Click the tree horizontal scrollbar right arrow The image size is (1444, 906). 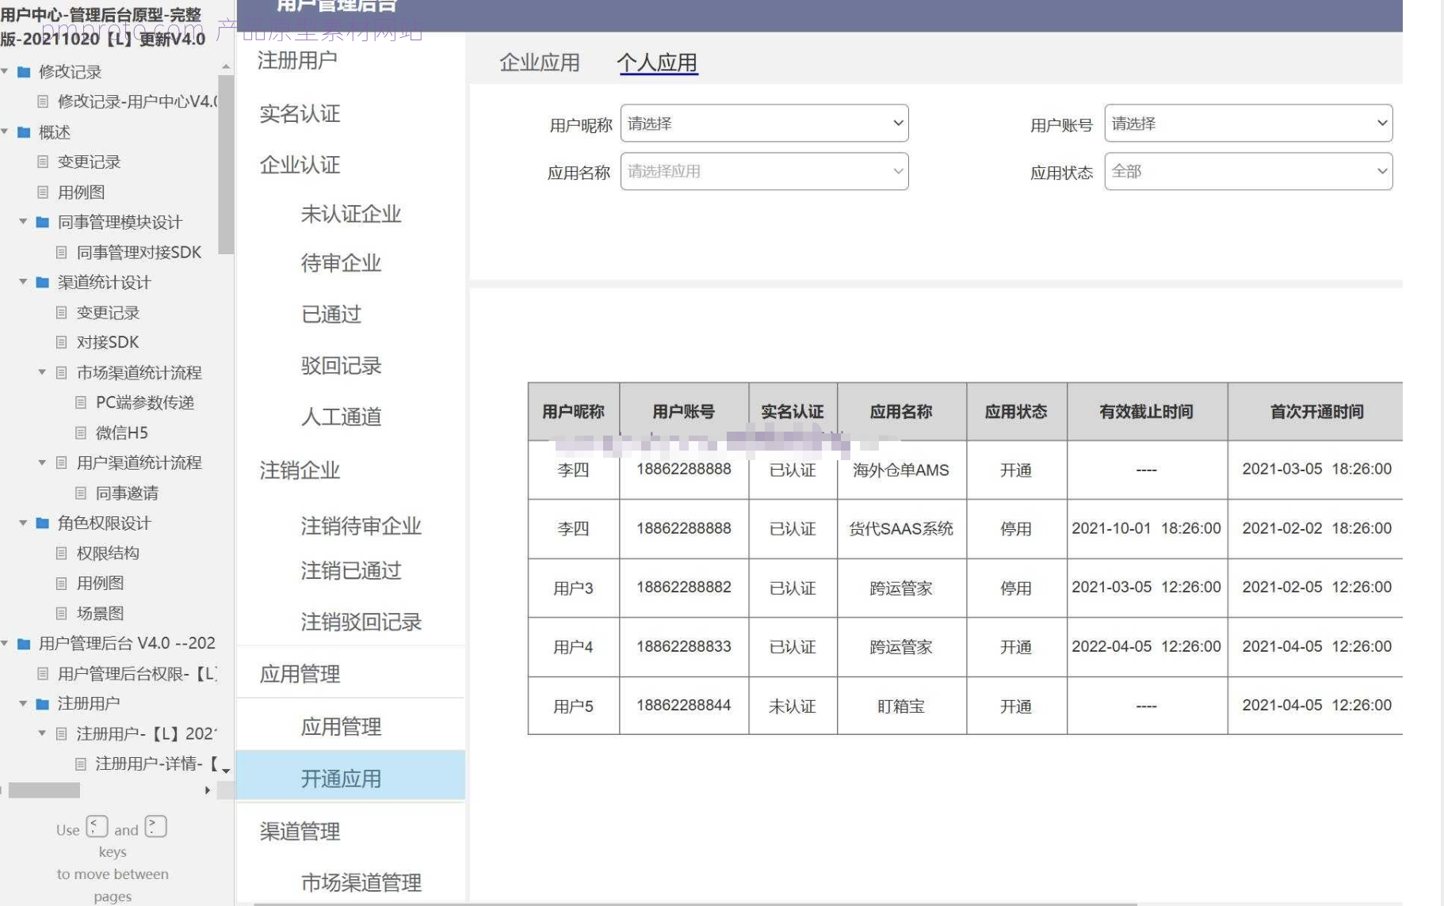[208, 790]
